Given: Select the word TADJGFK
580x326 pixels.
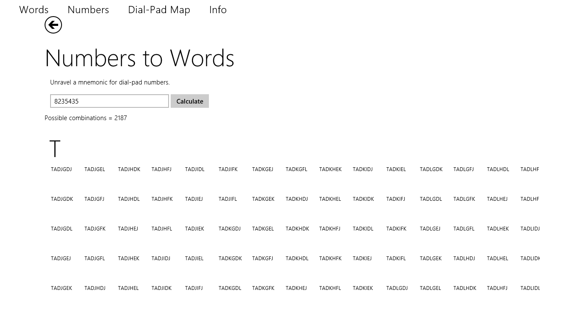Looking at the screenshot, I should [x=95, y=229].
